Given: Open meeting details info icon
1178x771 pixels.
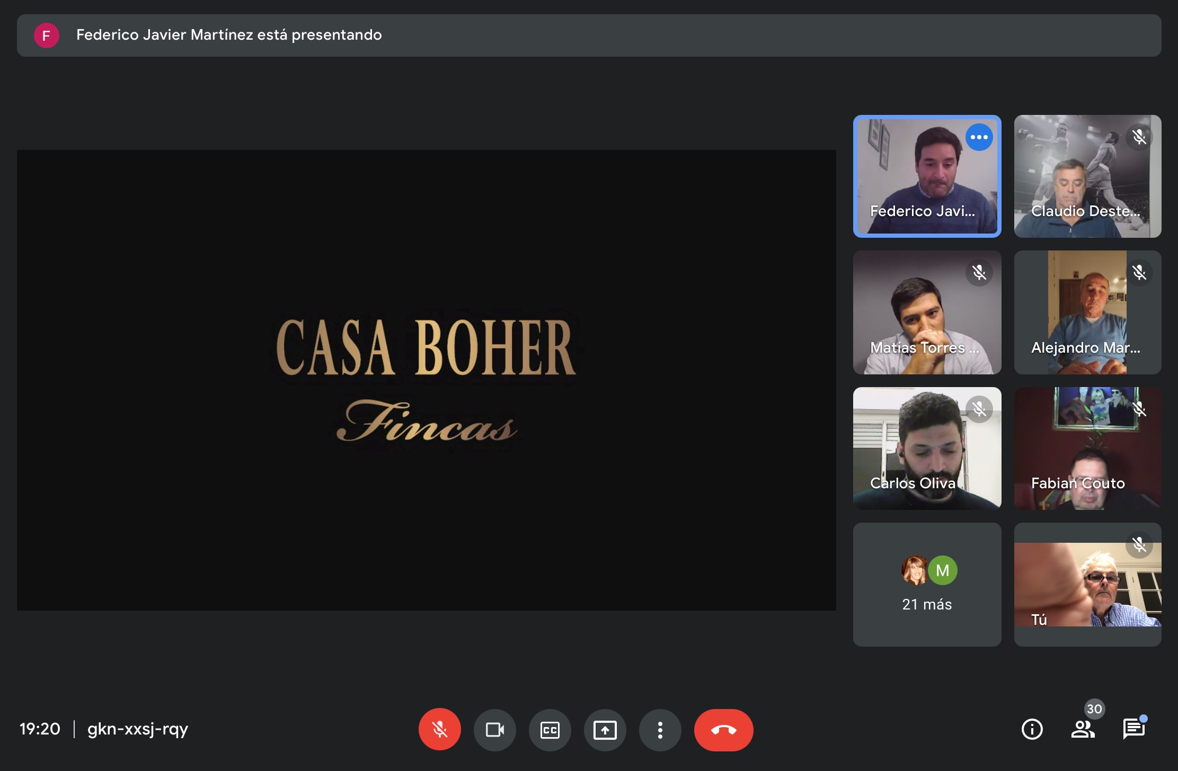Looking at the screenshot, I should [1032, 729].
